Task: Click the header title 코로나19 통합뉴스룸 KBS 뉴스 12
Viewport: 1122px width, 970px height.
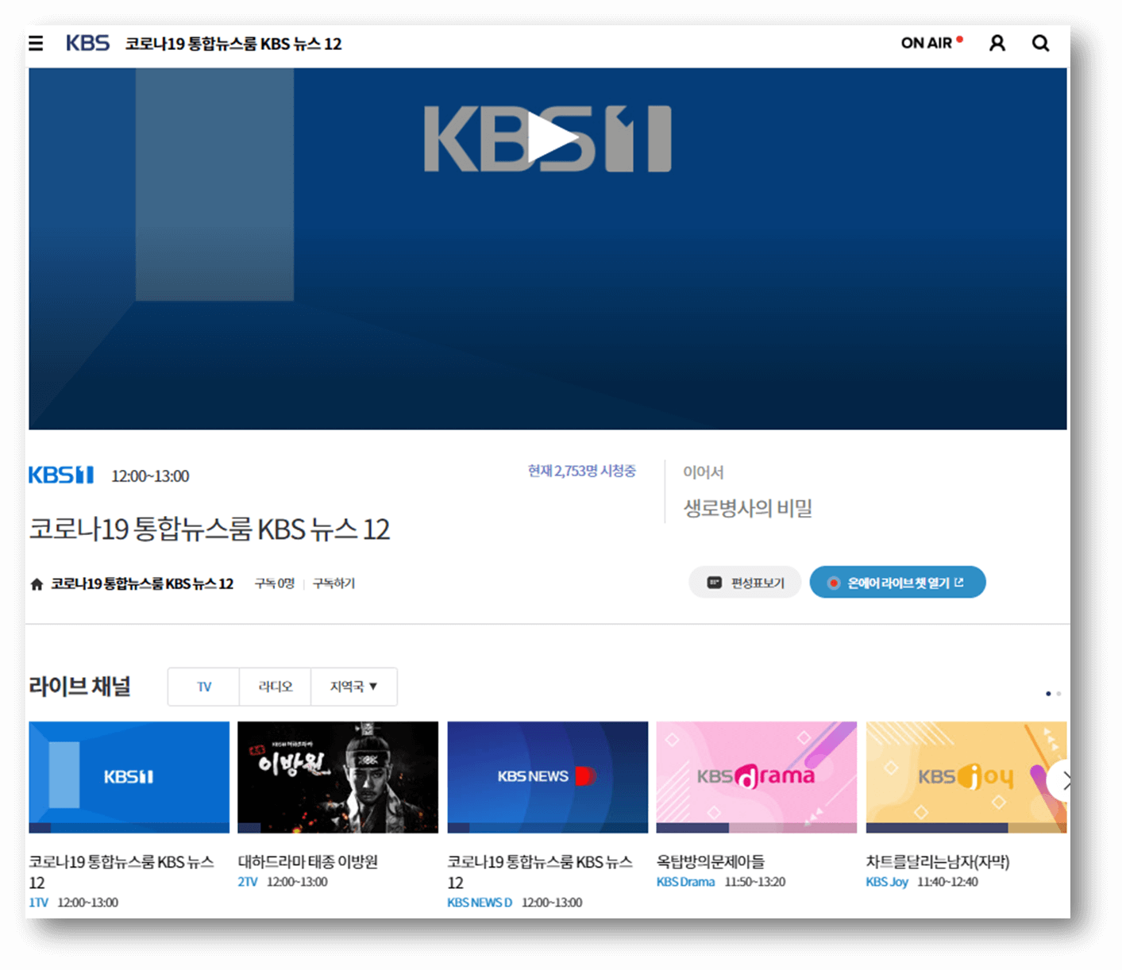Action: [x=233, y=44]
